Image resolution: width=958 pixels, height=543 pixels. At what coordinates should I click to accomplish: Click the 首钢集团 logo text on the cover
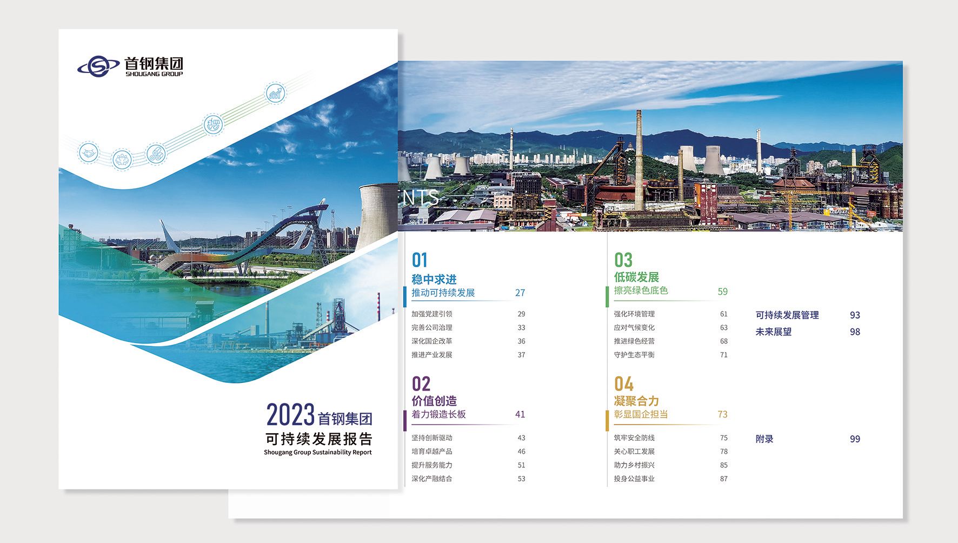pyautogui.click(x=154, y=63)
